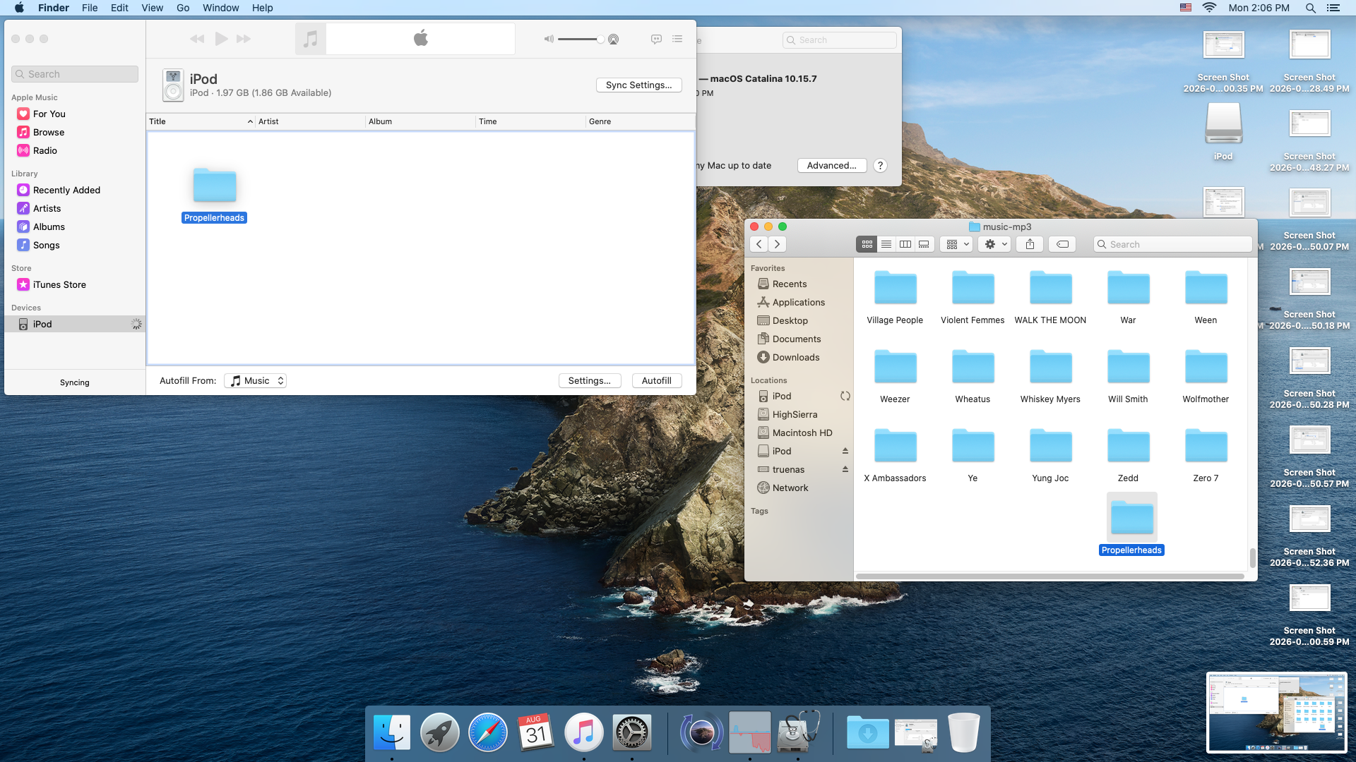Open the View menu
1356x762 pixels.
[152, 8]
